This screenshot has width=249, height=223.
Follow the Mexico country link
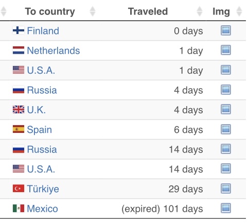(x=43, y=209)
